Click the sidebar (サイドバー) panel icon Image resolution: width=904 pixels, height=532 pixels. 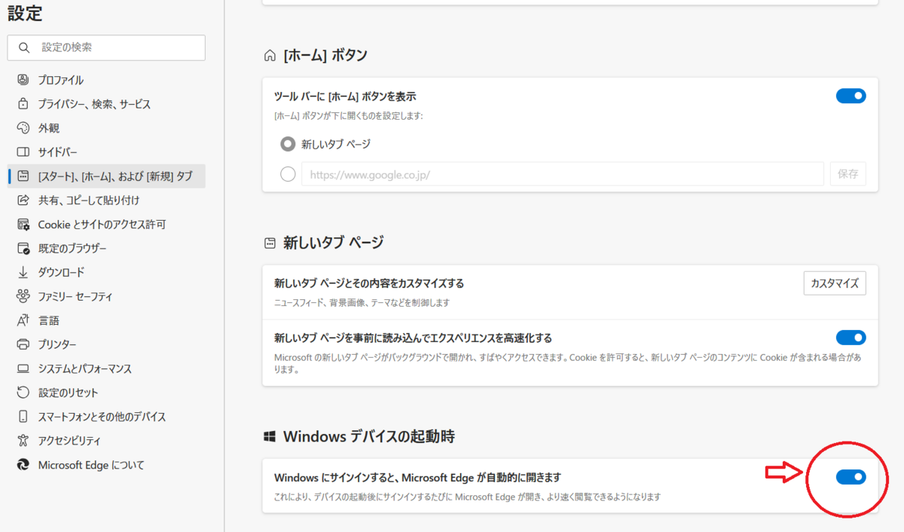point(23,152)
